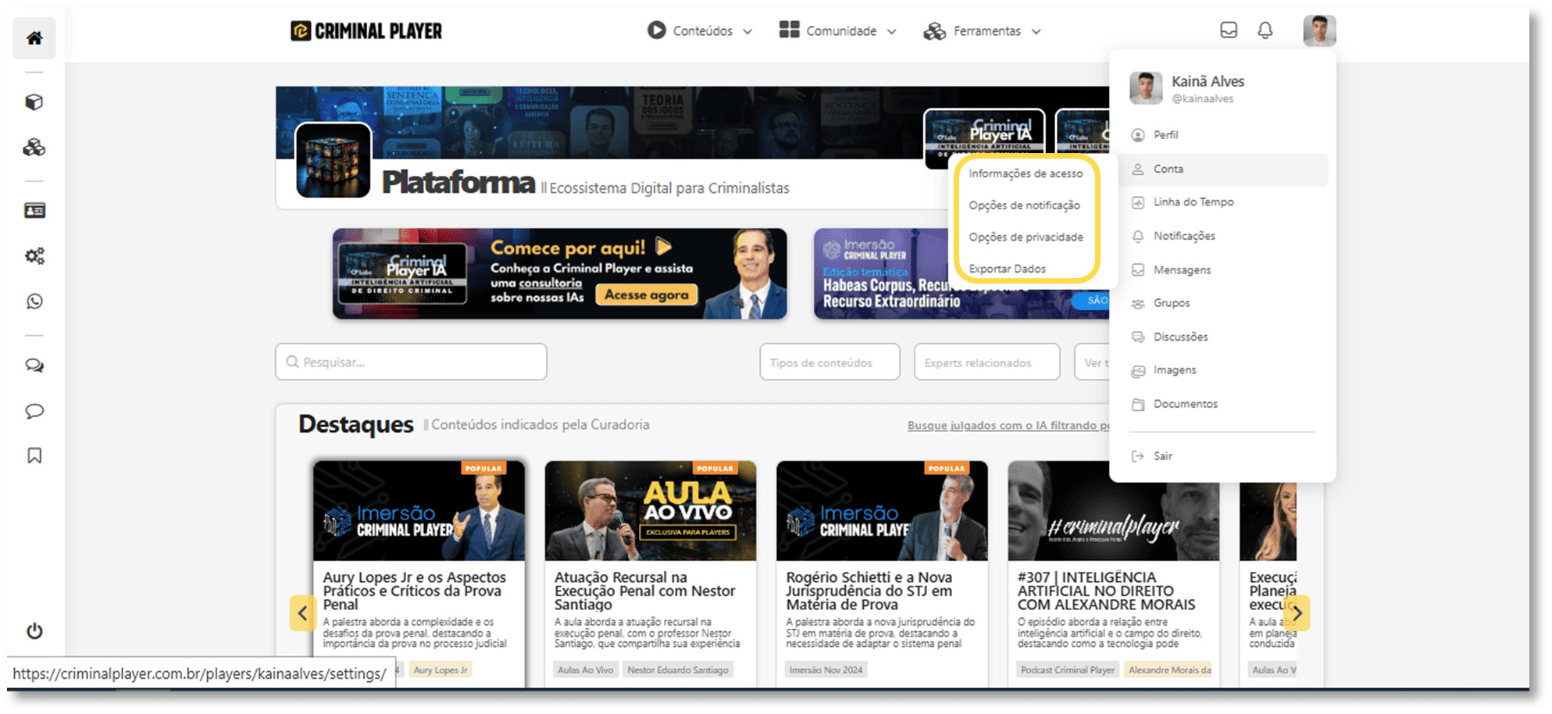Click the Busque julgados com o IA link
The height and width of the screenshot is (714, 1552).
point(1008,426)
